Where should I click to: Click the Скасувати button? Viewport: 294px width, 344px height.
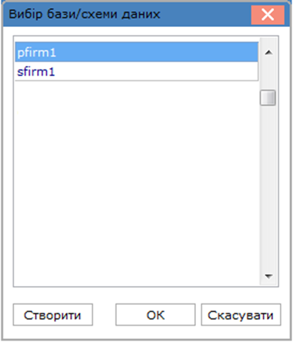coord(241,315)
